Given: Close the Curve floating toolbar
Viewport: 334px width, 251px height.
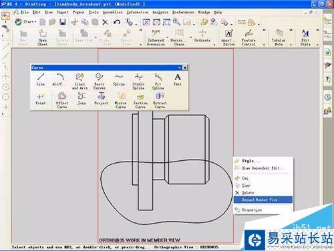Looking at the screenshot, I should tap(185, 67).
